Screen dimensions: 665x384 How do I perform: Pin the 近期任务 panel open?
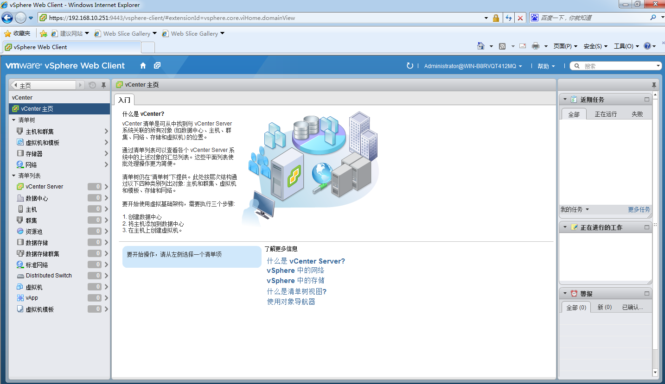click(x=653, y=85)
